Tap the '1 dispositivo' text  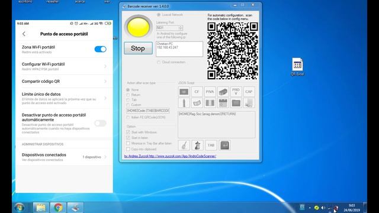point(92,157)
